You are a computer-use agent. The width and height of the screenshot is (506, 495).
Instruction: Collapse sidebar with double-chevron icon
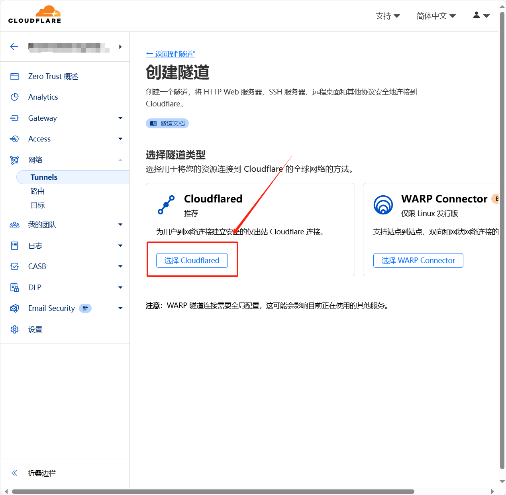coord(15,473)
